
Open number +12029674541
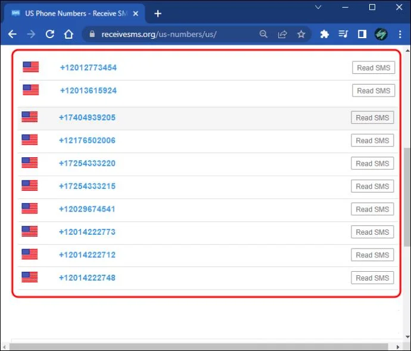coord(87,209)
